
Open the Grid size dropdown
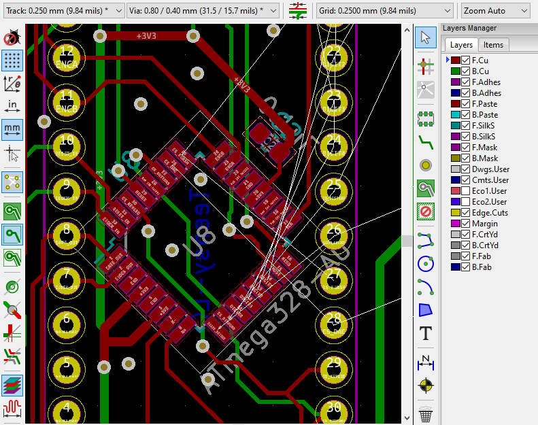[x=384, y=11]
